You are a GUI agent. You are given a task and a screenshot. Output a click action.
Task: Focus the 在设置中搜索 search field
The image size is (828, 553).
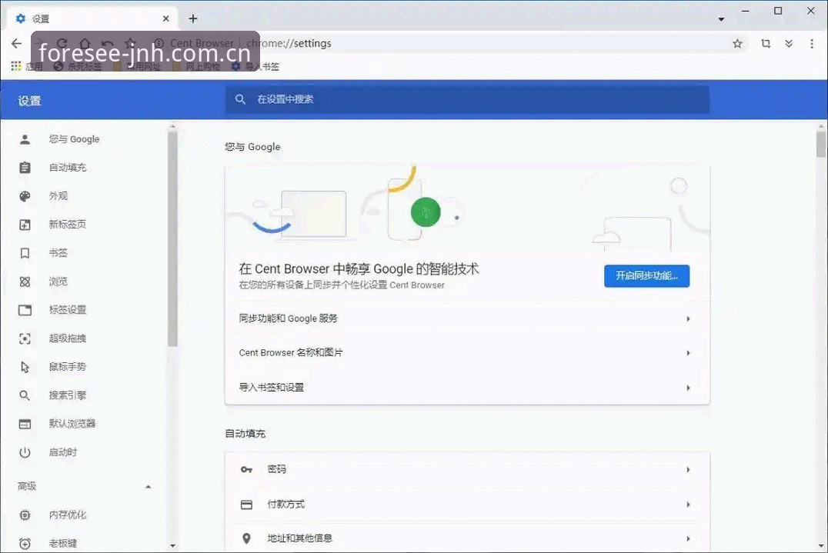click(467, 99)
